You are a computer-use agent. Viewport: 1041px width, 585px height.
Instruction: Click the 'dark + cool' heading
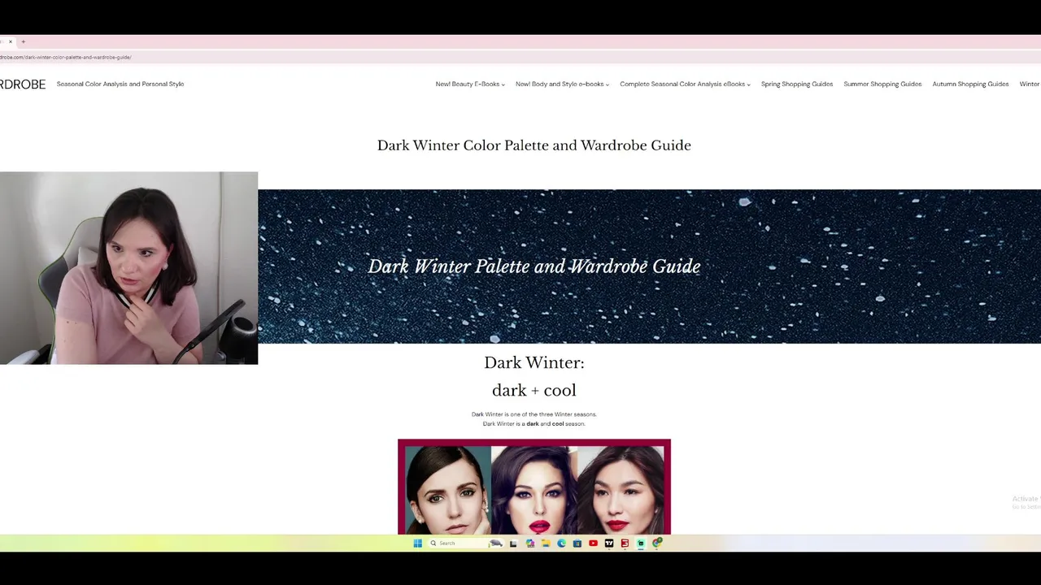pyautogui.click(x=534, y=390)
